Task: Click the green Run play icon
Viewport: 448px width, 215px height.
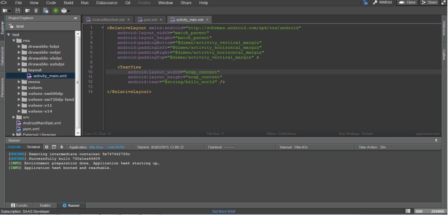Action: [x=56, y=11]
